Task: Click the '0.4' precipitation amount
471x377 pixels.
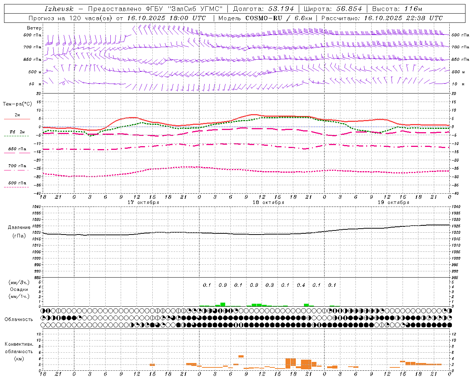Action: pyautogui.click(x=301, y=285)
